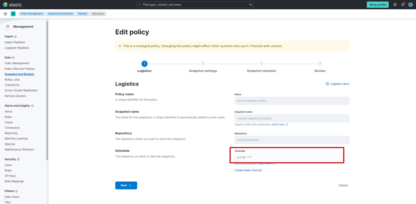Click the Elastic logo in header
The image size is (416, 204).
11,4
